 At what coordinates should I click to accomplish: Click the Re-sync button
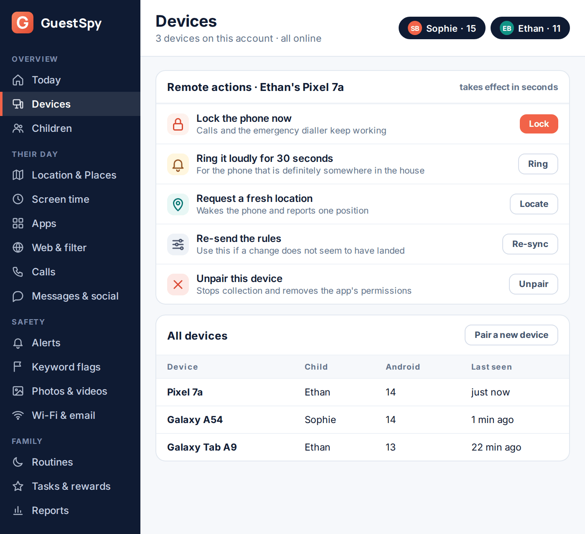pyautogui.click(x=530, y=244)
